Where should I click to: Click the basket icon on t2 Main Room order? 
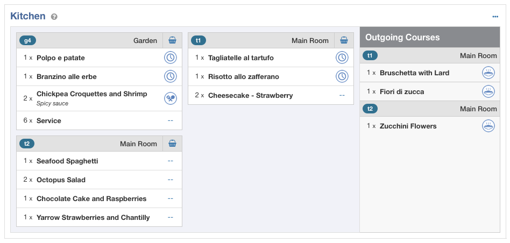coord(172,144)
